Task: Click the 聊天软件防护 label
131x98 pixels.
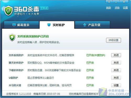Action: [16, 63]
